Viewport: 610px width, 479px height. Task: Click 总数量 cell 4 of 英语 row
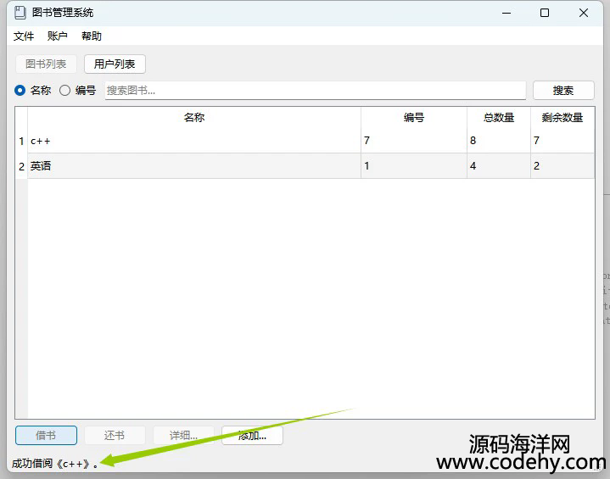click(499, 166)
